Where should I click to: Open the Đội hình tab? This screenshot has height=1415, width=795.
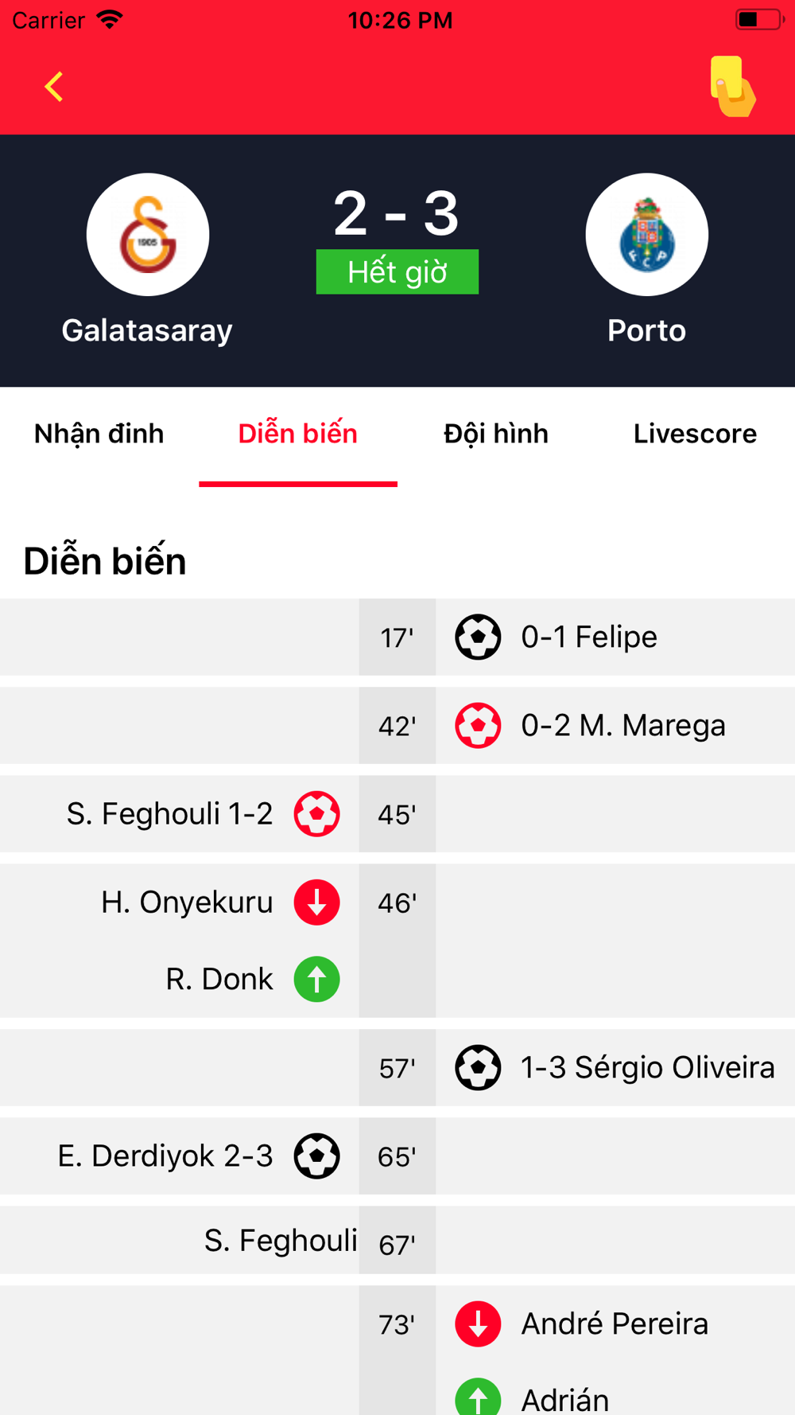pyautogui.click(x=496, y=434)
